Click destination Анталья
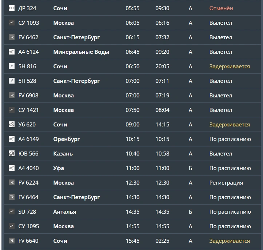The height and width of the screenshot is (250, 263). pos(65,212)
